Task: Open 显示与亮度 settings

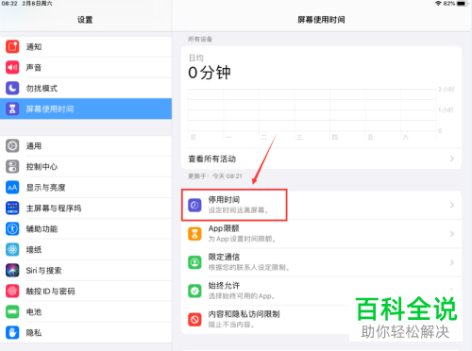Action: click(x=86, y=188)
